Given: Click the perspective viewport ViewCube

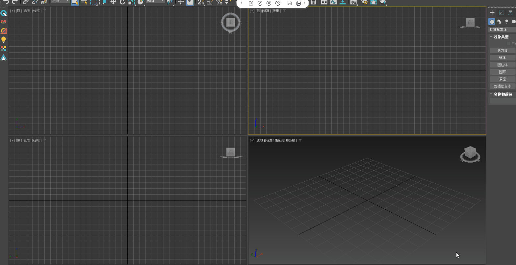Looking at the screenshot, I should [x=470, y=153].
